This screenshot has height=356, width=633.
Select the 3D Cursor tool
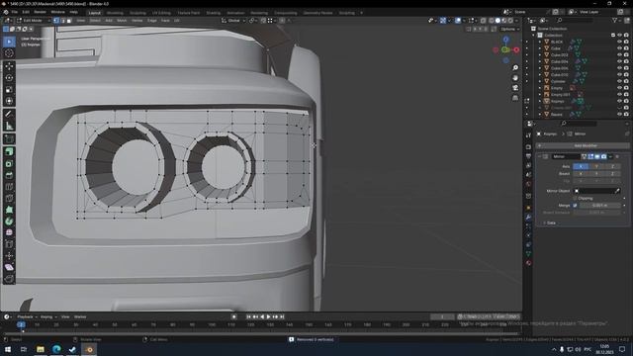(x=9, y=53)
